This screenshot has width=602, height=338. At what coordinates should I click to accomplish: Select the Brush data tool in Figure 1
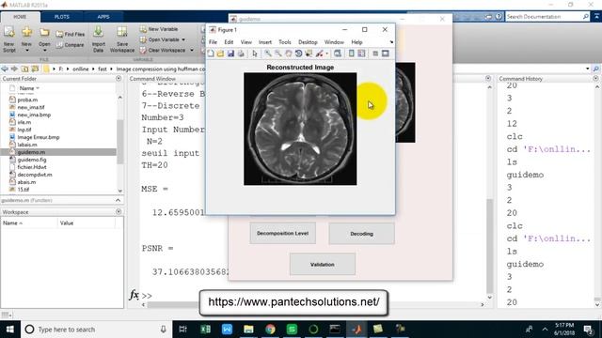[x=319, y=54]
